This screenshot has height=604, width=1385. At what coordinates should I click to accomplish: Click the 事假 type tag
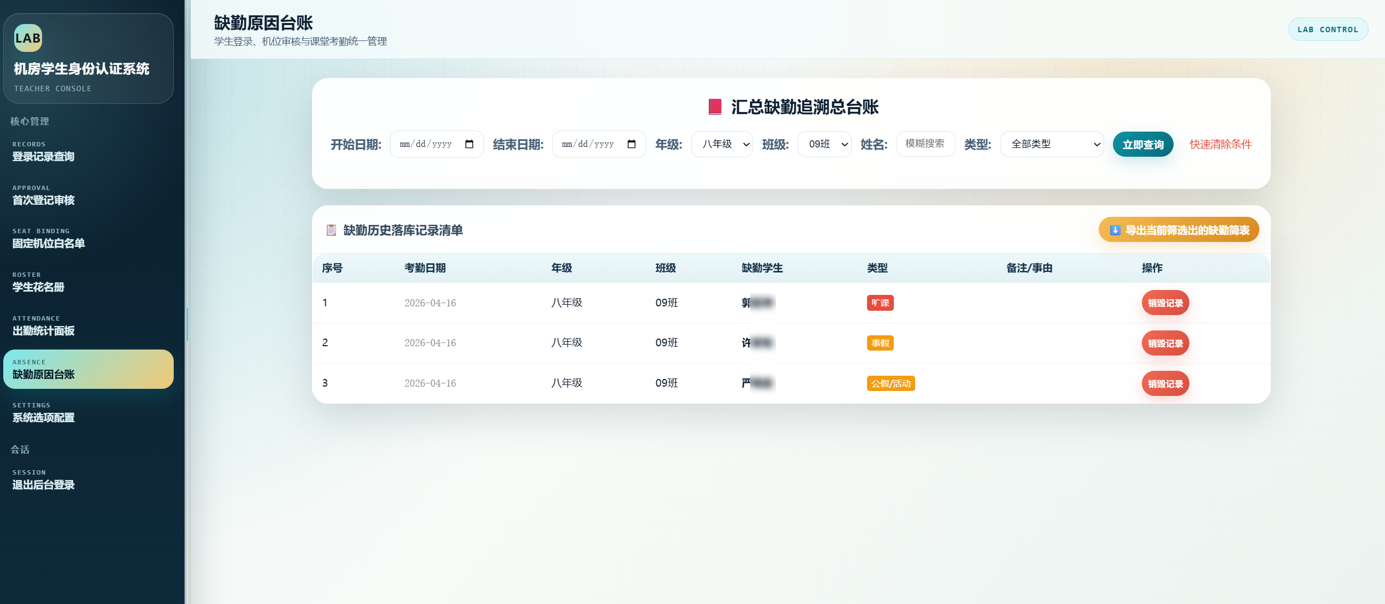pyautogui.click(x=880, y=343)
